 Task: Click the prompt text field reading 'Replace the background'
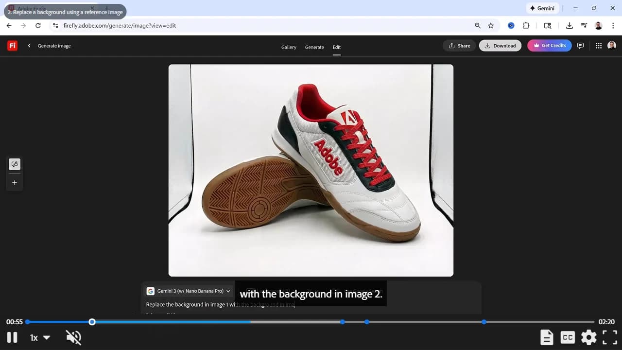(311, 305)
